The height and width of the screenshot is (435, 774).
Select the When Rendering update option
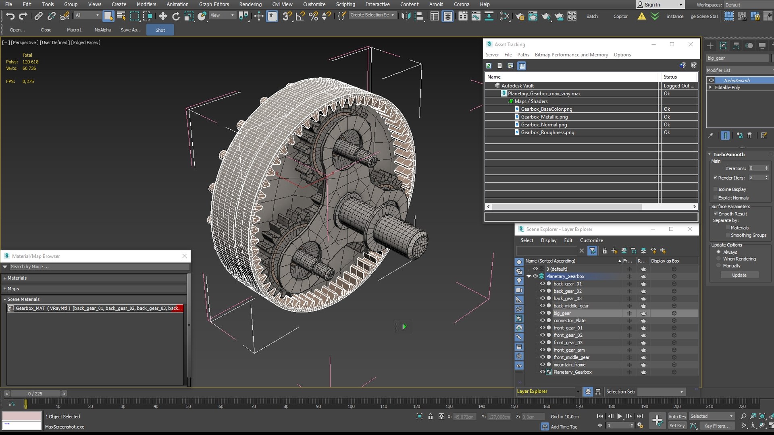718,259
